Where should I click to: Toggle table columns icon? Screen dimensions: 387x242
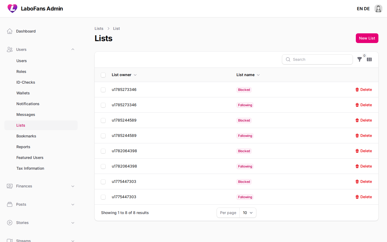(x=369, y=59)
